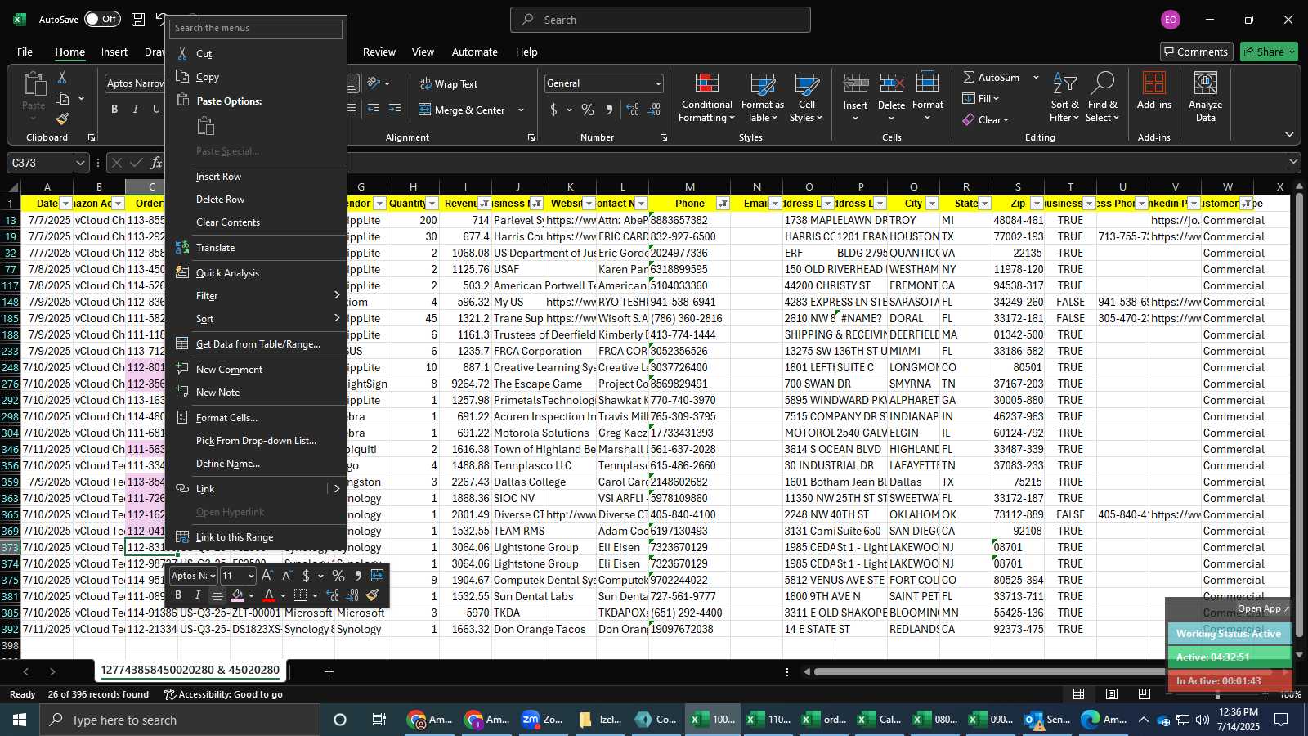Decrease font size in the mini toolbar
Image resolution: width=1308 pixels, height=736 pixels.
coord(287,576)
